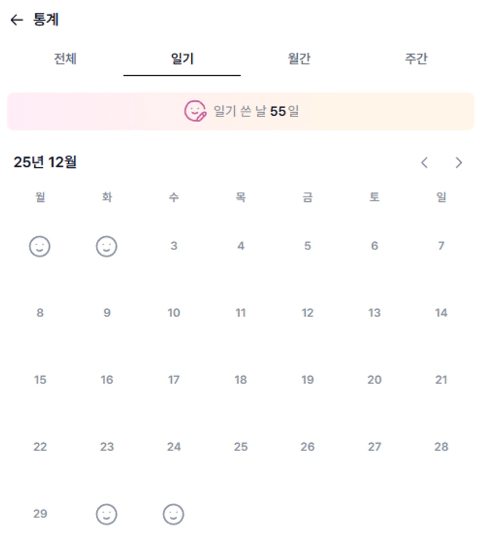Open the smiley diary entry for December 30
This screenshot has height=537, width=478.
[107, 514]
